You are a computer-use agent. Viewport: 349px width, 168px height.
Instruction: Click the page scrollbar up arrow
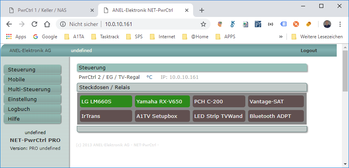345,47
